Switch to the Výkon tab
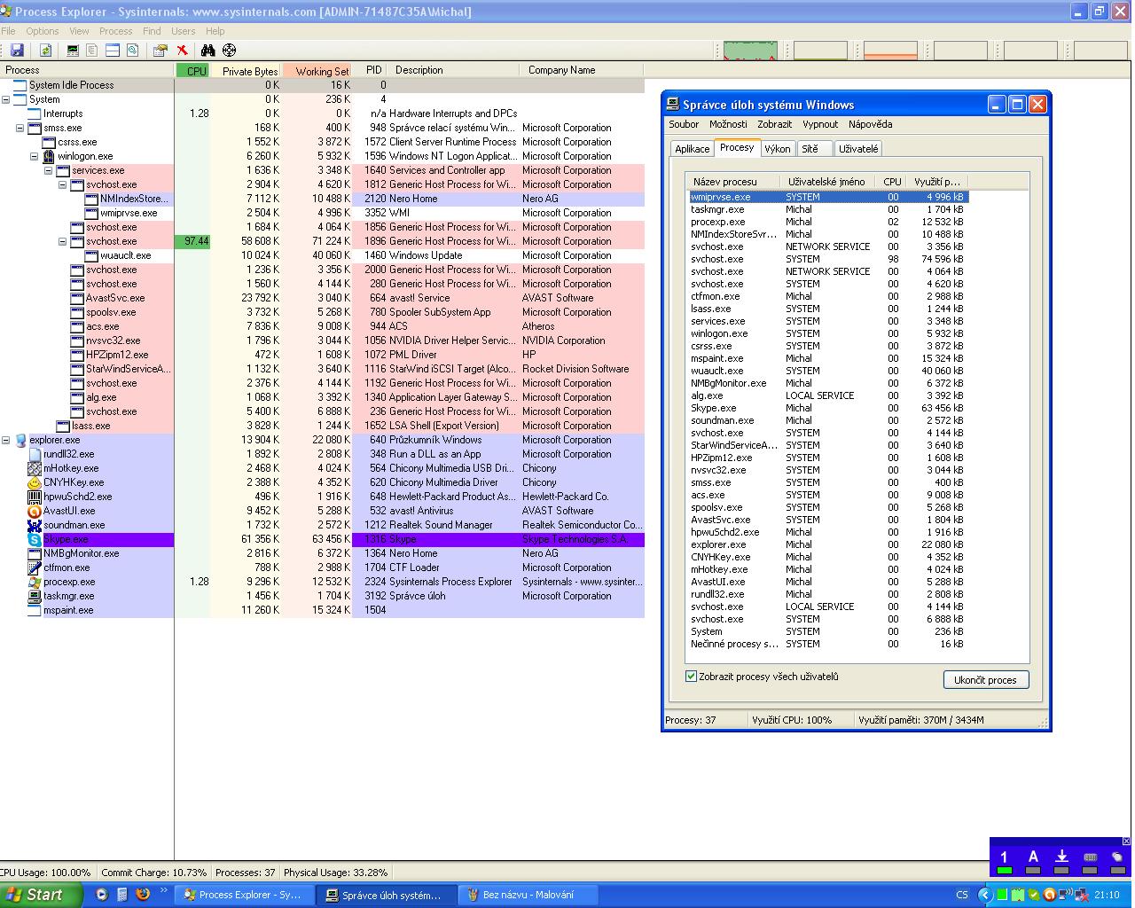Image resolution: width=1135 pixels, height=908 pixels. tap(778, 149)
